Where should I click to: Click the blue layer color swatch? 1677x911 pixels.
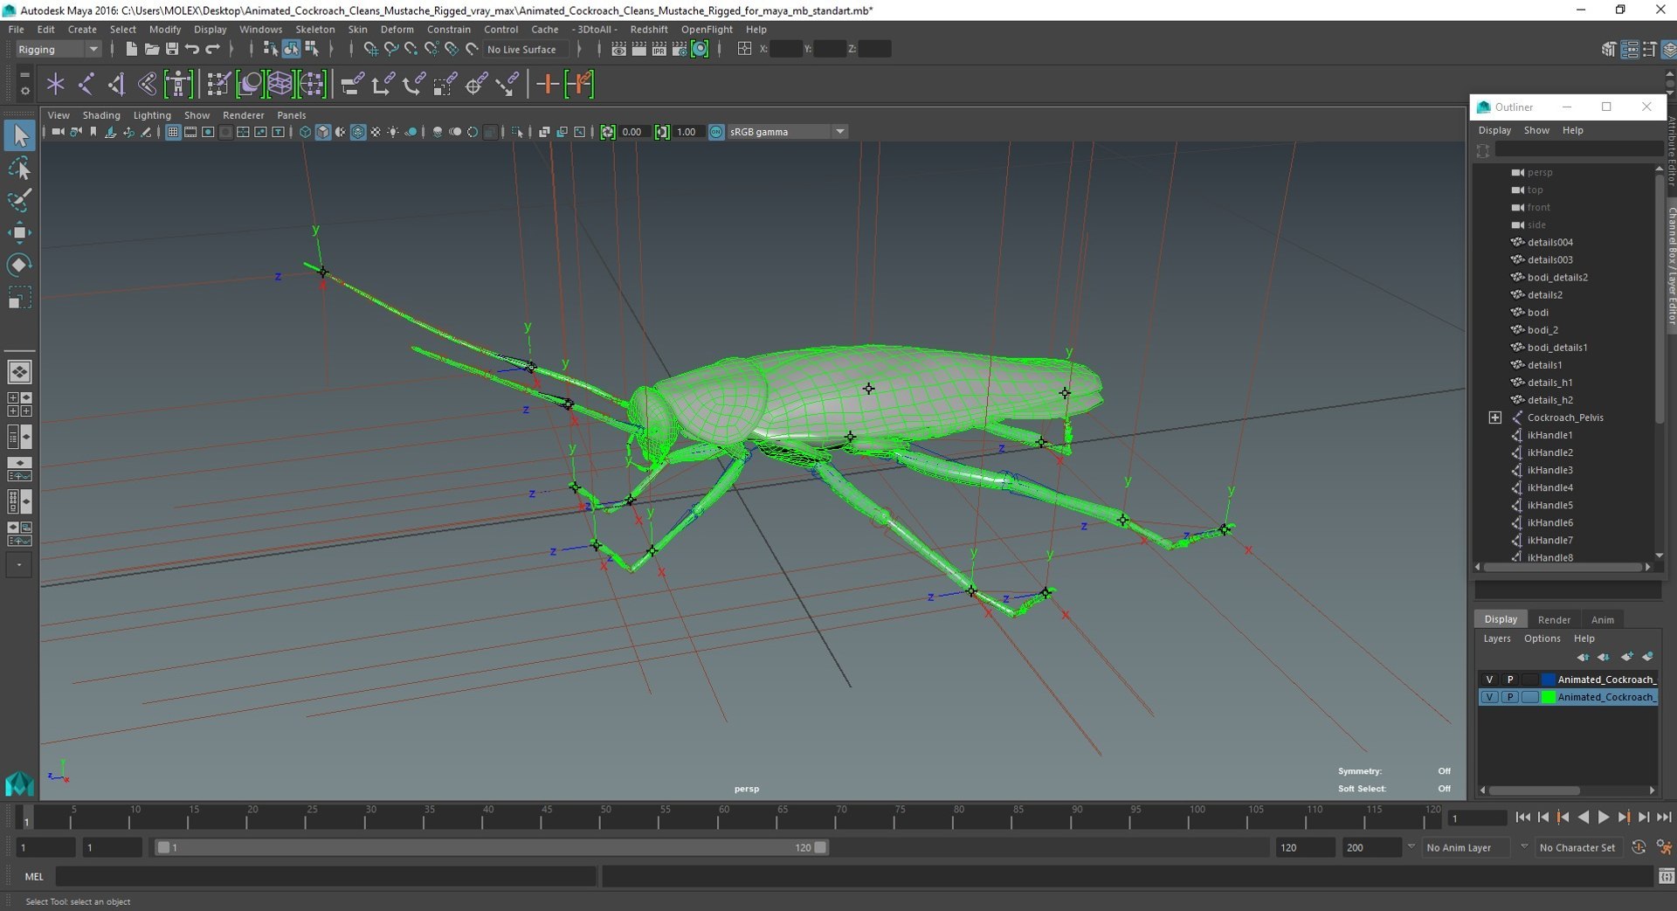tap(1549, 680)
